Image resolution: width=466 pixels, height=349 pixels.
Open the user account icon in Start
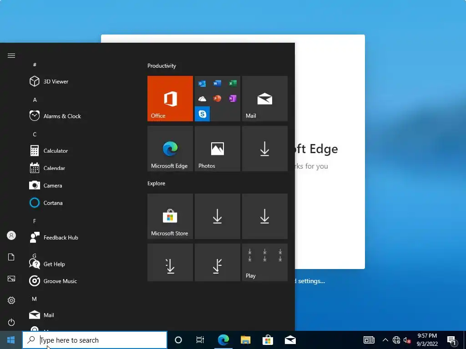click(11, 236)
